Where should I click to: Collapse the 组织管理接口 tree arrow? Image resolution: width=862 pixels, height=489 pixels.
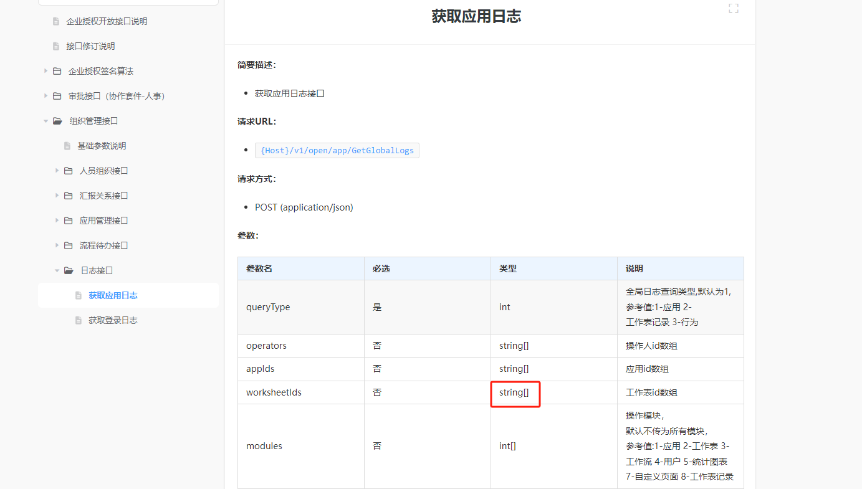tap(45, 121)
